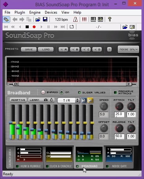
Task: Click the small question mark preset help button
Action: (109, 49)
